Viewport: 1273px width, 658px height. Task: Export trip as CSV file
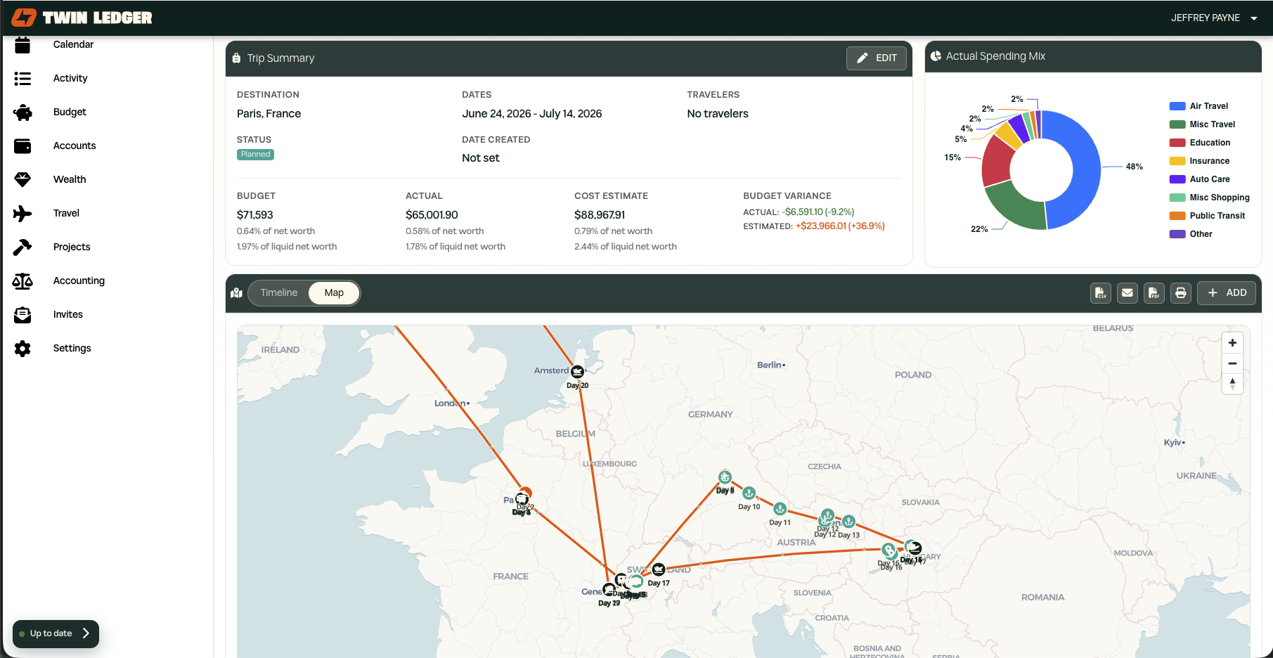pyautogui.click(x=1101, y=293)
